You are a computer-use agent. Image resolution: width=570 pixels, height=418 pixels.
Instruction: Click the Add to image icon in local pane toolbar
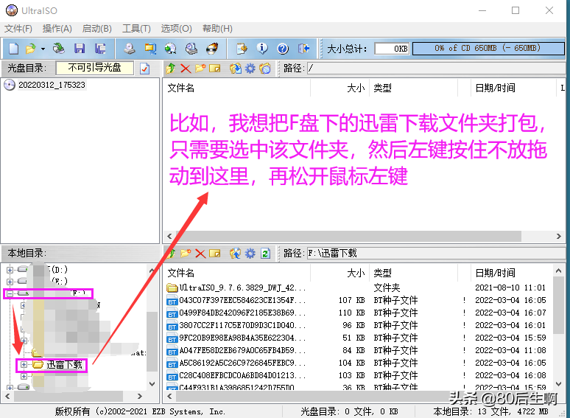coord(235,253)
